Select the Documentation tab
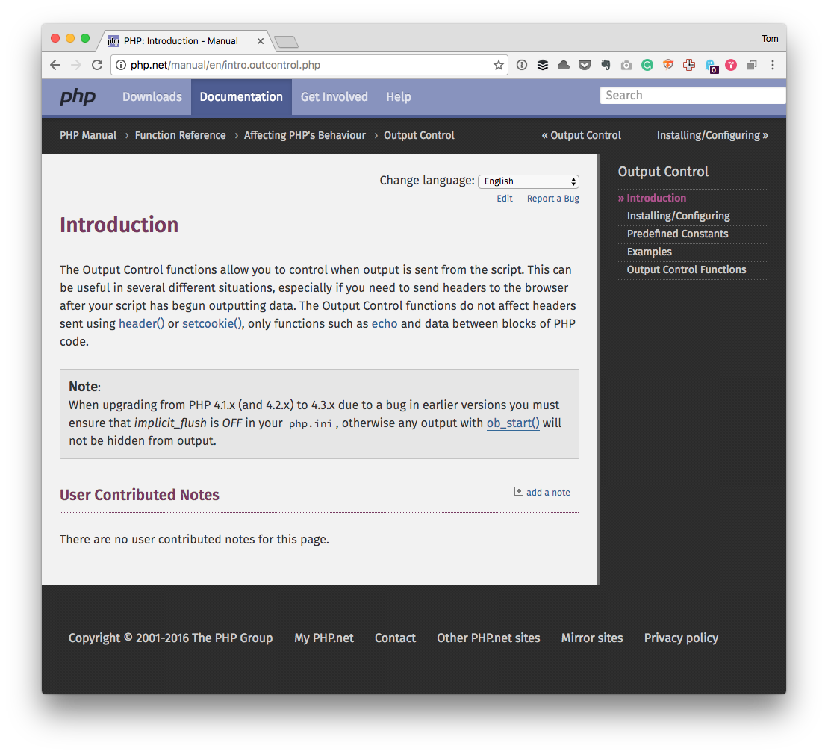This screenshot has width=828, height=754. pos(241,96)
